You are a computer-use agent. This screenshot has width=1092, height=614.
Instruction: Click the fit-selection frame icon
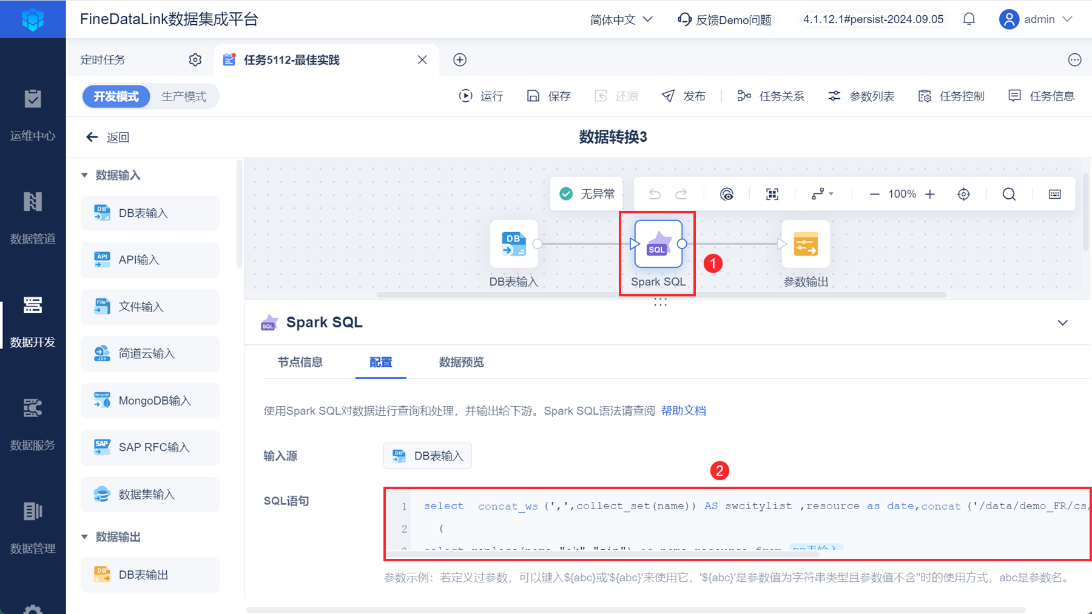coord(772,194)
